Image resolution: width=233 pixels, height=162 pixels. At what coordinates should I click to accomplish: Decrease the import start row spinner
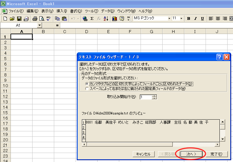click(154, 98)
